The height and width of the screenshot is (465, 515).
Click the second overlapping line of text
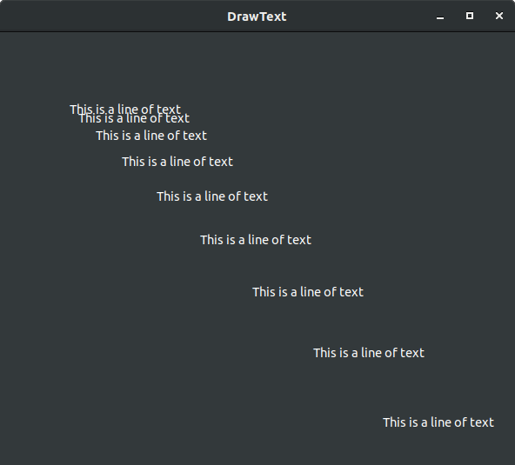click(134, 119)
